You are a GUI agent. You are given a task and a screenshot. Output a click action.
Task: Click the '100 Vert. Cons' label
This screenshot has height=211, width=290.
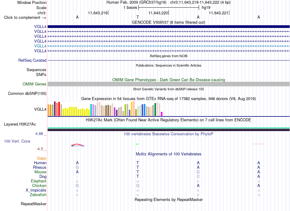click(17, 141)
